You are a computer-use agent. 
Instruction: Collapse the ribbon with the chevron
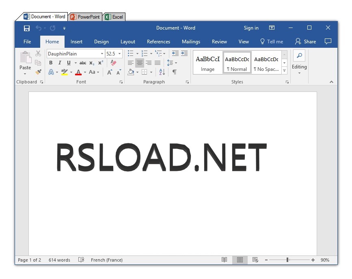tap(331, 82)
